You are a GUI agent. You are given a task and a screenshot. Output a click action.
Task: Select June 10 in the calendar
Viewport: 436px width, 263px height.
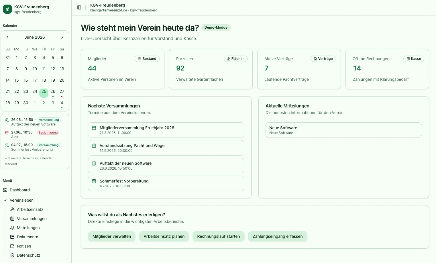(35, 69)
